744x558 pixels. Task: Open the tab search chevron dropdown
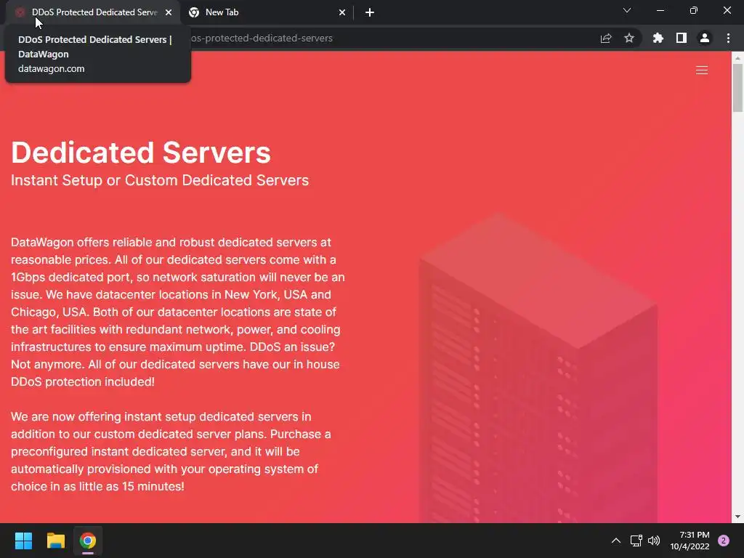(x=627, y=10)
